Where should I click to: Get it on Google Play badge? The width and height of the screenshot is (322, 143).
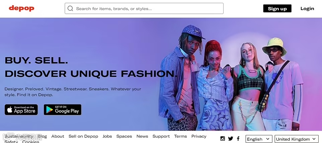click(63, 110)
